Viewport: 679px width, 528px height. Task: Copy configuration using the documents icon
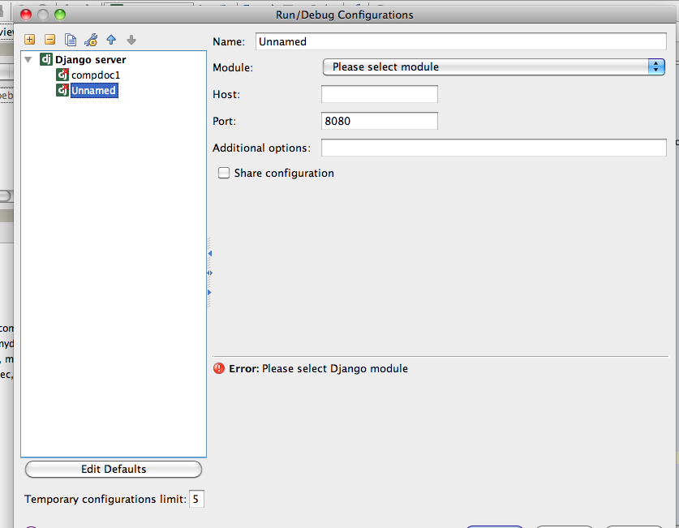pyautogui.click(x=70, y=40)
